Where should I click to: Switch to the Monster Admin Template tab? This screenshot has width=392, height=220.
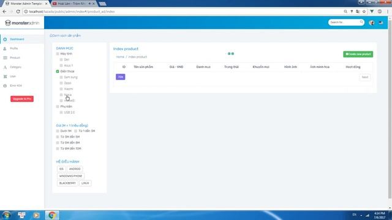click(26, 4)
